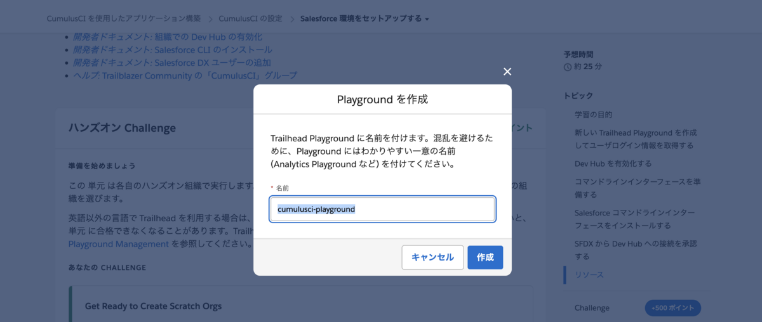The width and height of the screenshot is (762, 322).
Task: Close the Playground を作成 dialog with X
Action: 507,72
